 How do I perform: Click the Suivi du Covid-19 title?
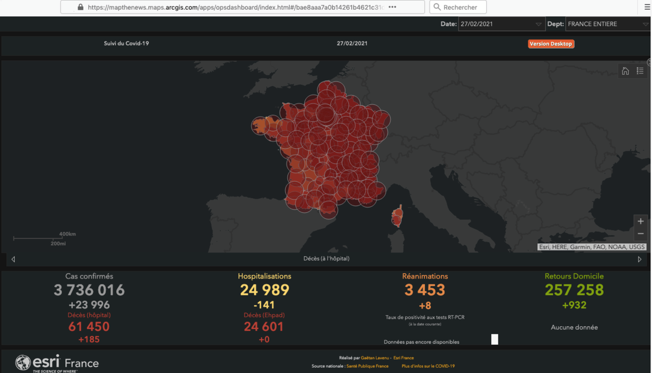(127, 43)
